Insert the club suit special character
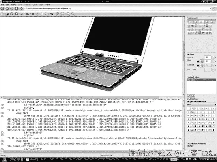The height and width of the screenshot is (162, 217). [x=196, y=126]
